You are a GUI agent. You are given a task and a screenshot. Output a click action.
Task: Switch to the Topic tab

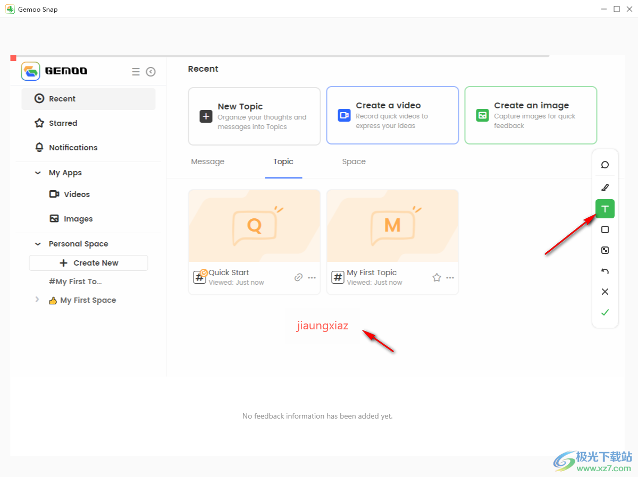point(283,161)
